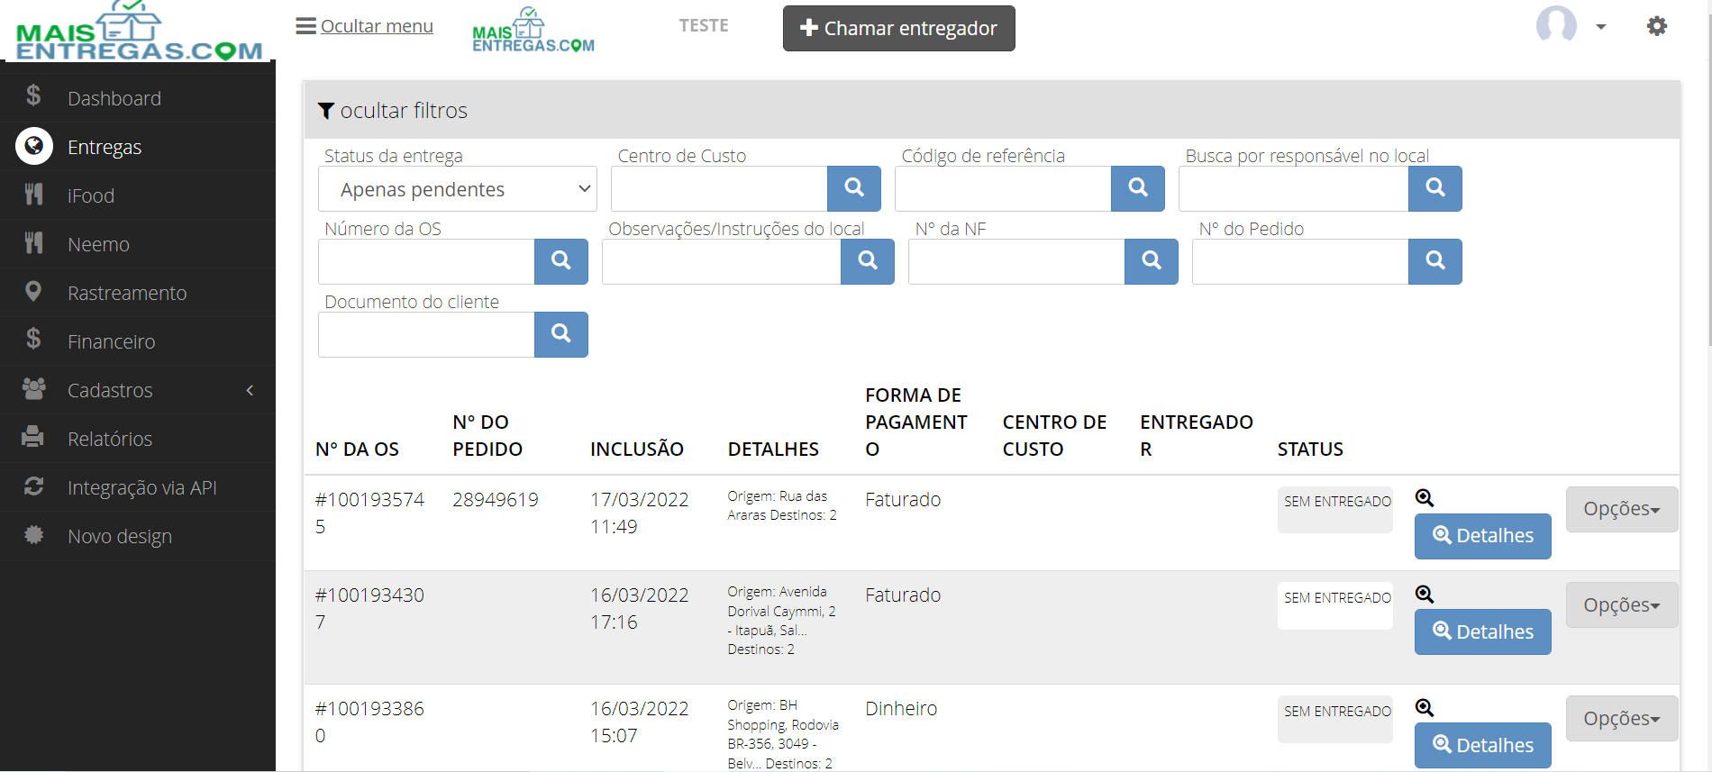
Task: Open Detalhes for order #1001933860
Action: tap(1483, 745)
